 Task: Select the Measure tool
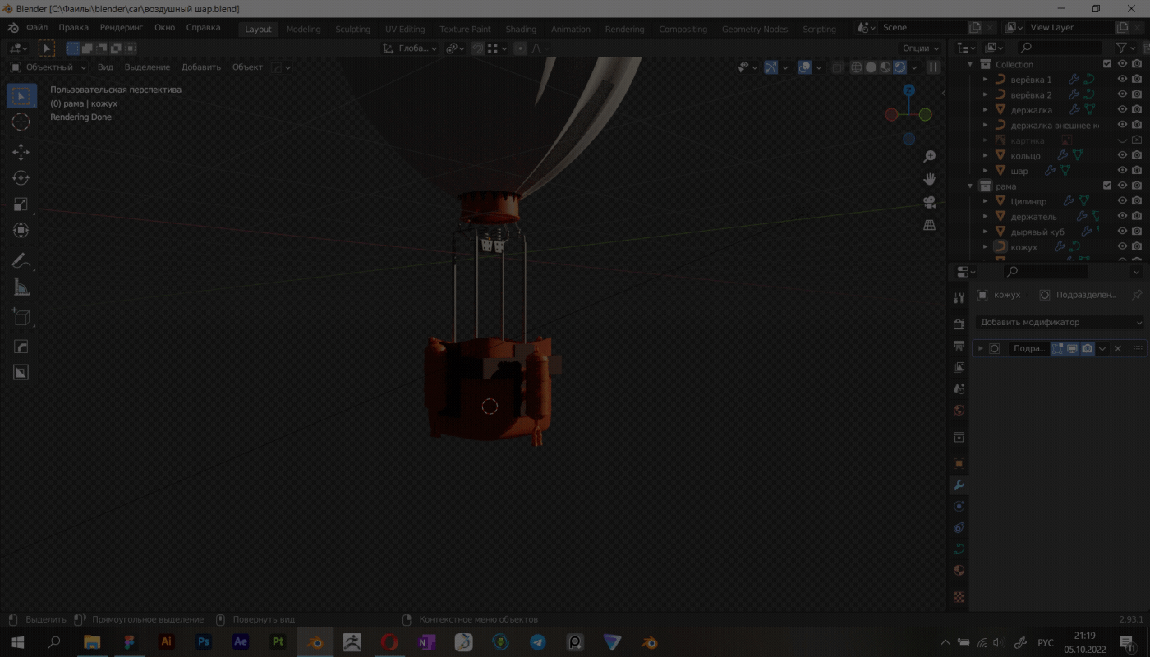(x=21, y=287)
